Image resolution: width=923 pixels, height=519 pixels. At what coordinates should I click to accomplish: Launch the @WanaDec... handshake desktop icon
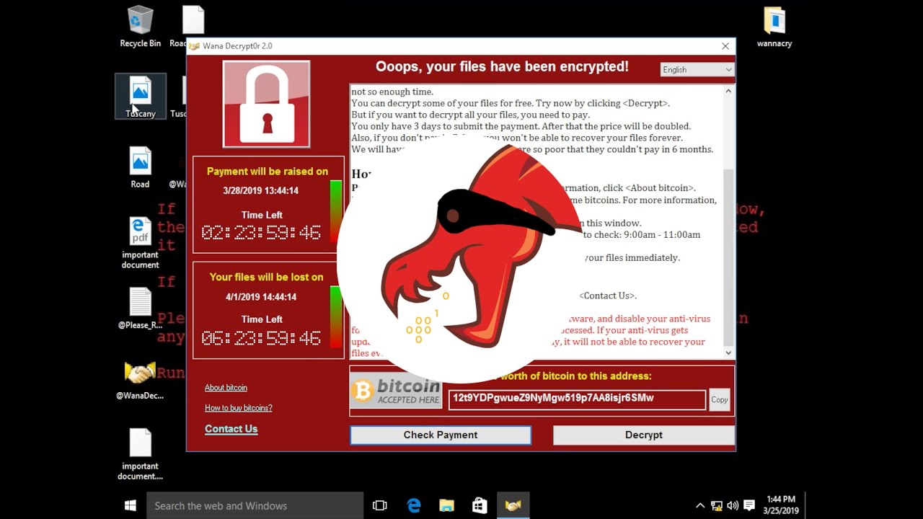pos(140,380)
